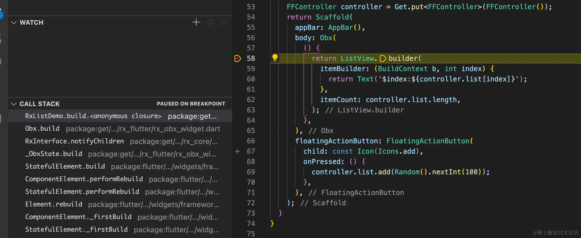Image resolution: width=581 pixels, height=238 pixels.
Task: Open the lightbulb code actions on line 58
Action: 275,58
